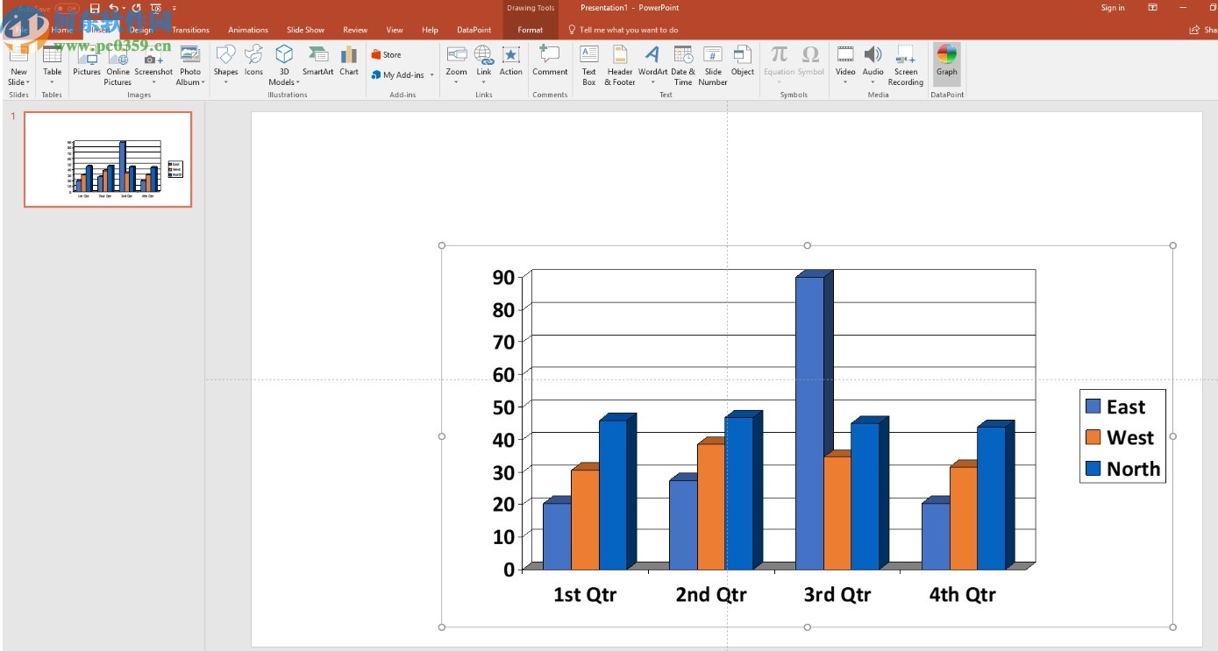1218x651 pixels.
Task: Toggle the AutoSave switch
Action: 67,8
